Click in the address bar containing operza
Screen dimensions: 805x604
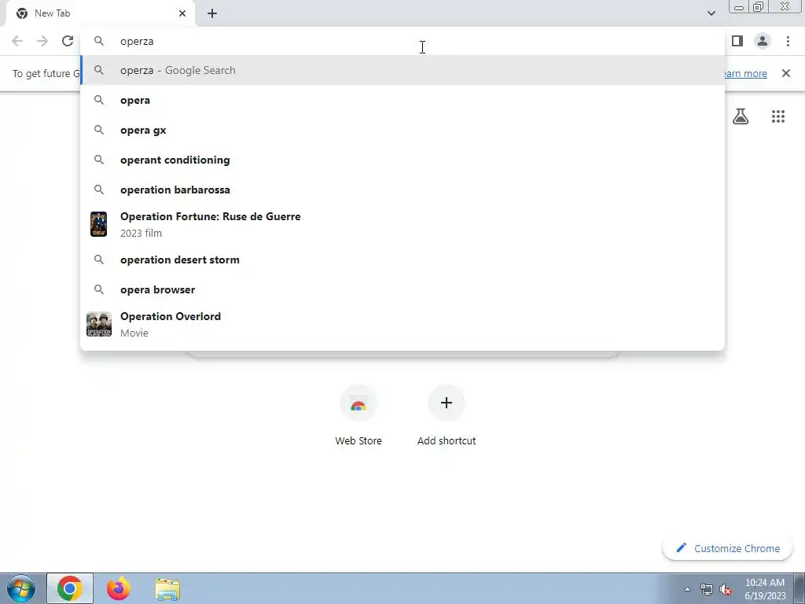(x=402, y=41)
